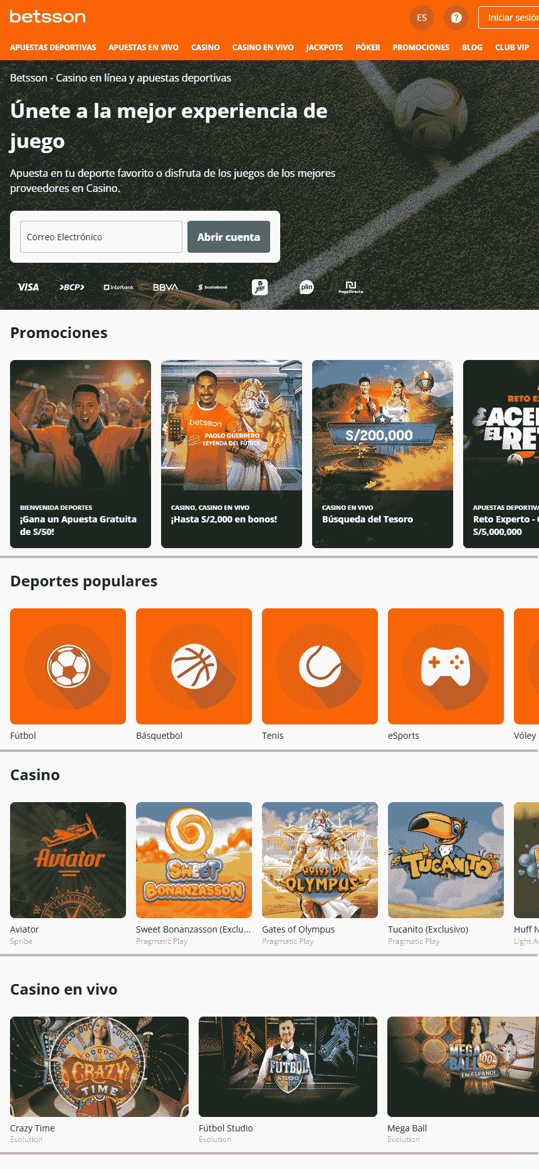Click Sweet Bonanzasson (Exclu... title
Viewport: 539px width, 1169px height.
click(x=193, y=929)
